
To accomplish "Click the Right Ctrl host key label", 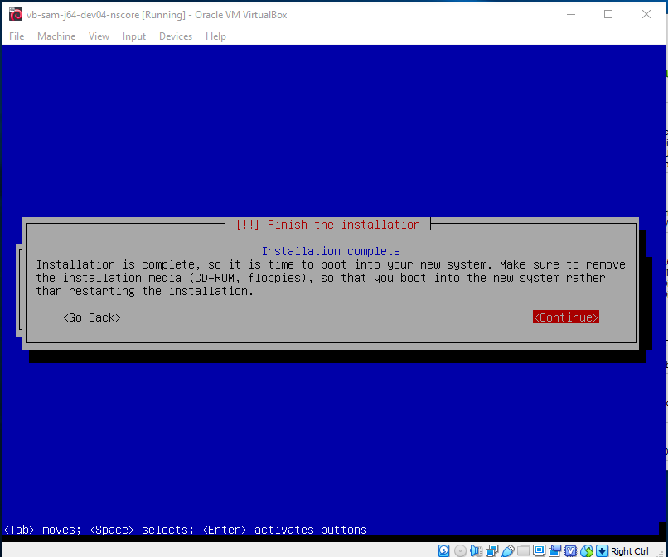I will click(632, 550).
